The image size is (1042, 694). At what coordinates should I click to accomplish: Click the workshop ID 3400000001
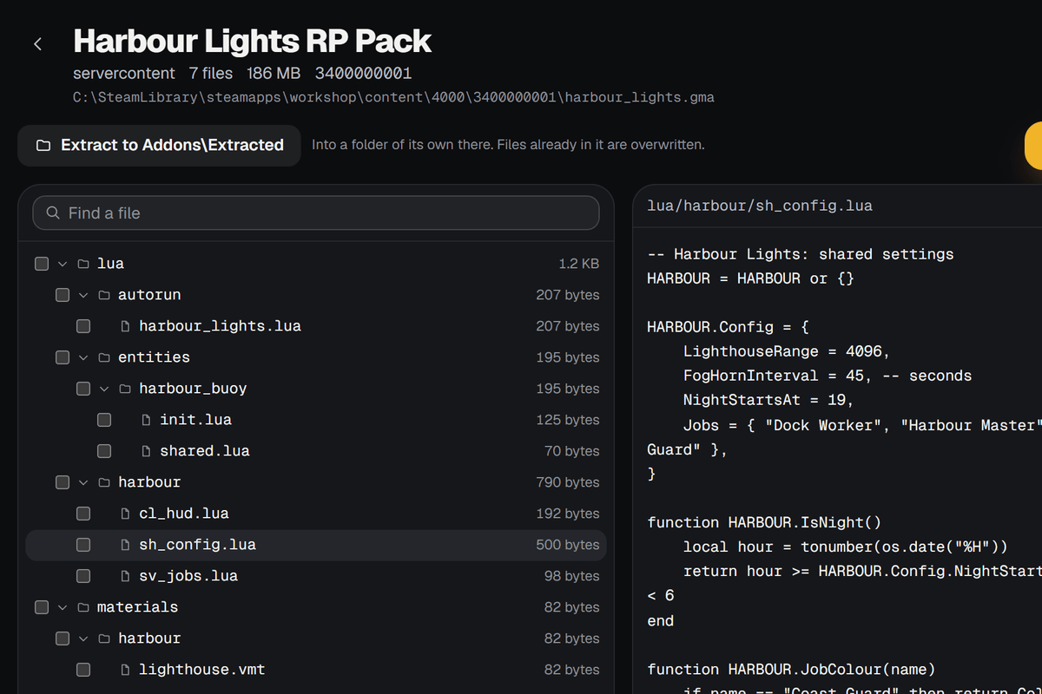pyautogui.click(x=363, y=74)
